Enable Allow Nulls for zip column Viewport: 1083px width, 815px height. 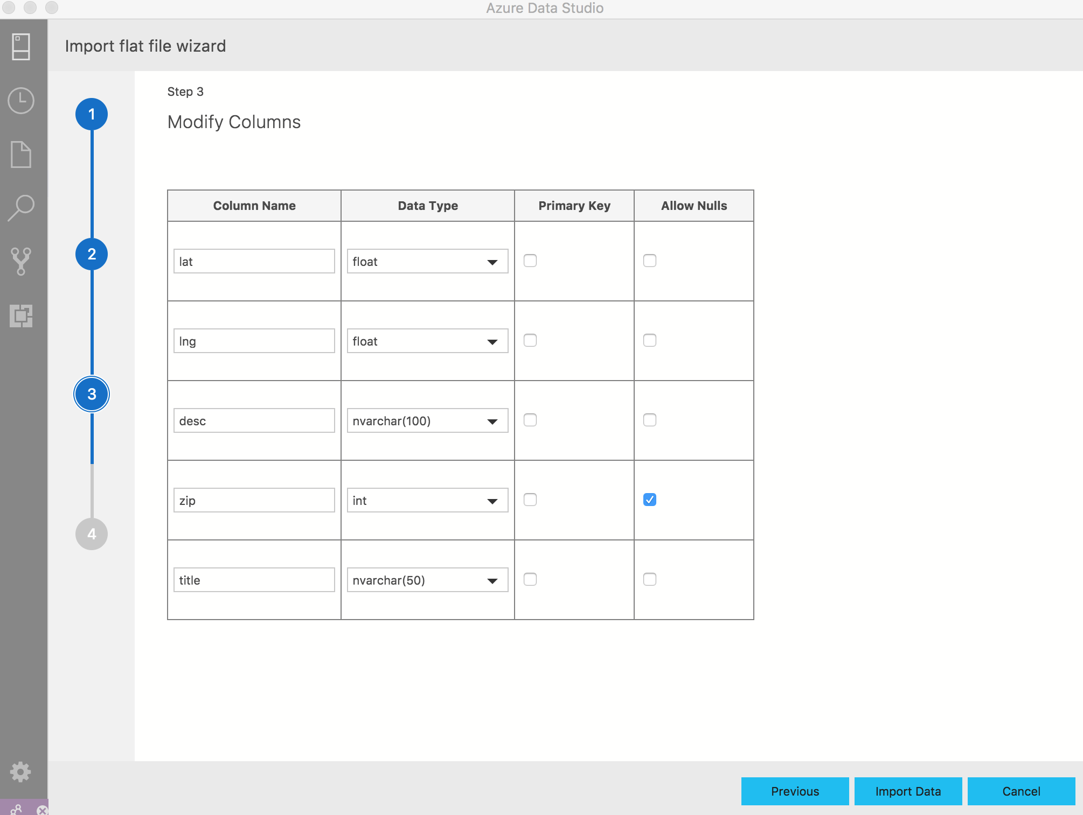[x=649, y=499]
